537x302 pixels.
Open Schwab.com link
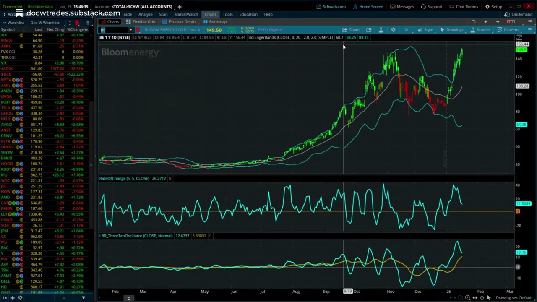(331, 7)
